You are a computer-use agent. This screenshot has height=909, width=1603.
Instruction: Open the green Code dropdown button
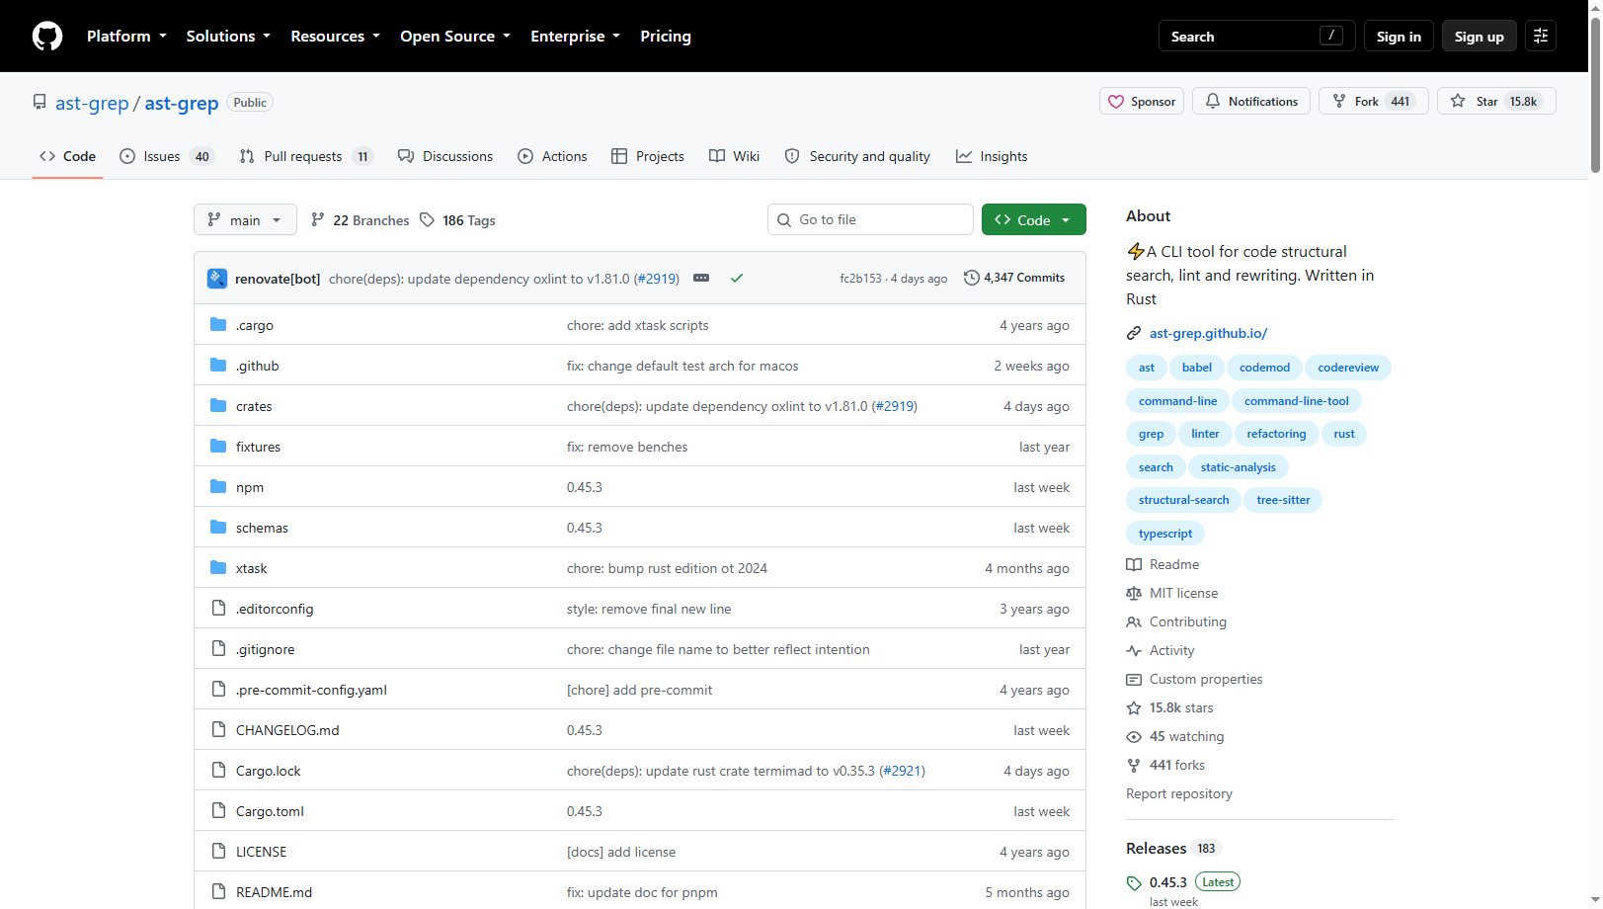(1033, 220)
